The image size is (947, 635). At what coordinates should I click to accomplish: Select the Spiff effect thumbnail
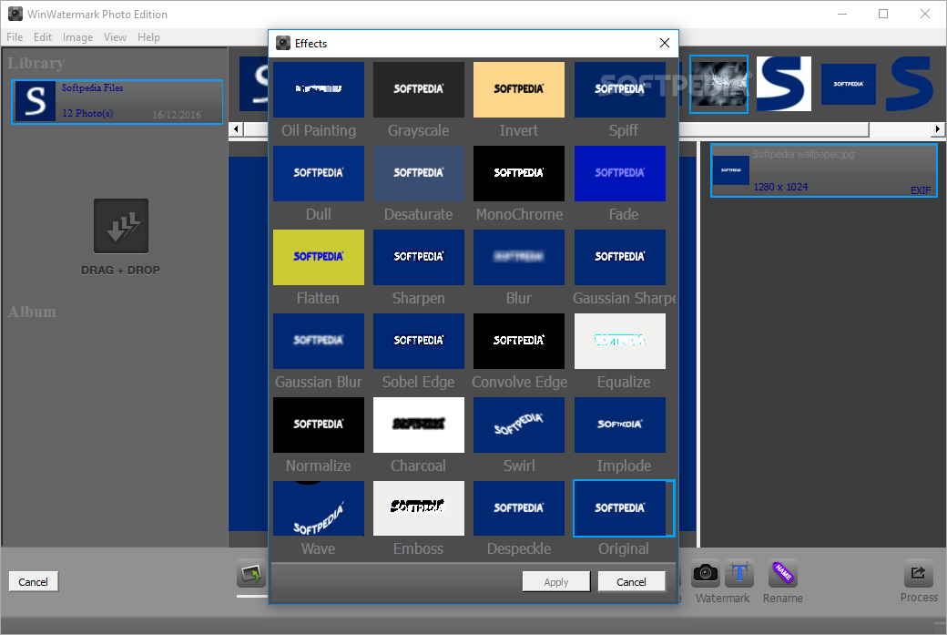tap(620, 89)
